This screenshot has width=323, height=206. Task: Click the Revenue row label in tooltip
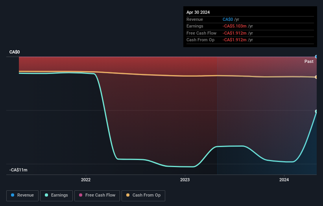pos(195,19)
